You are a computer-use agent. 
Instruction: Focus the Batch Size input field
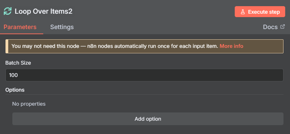pos(144,75)
